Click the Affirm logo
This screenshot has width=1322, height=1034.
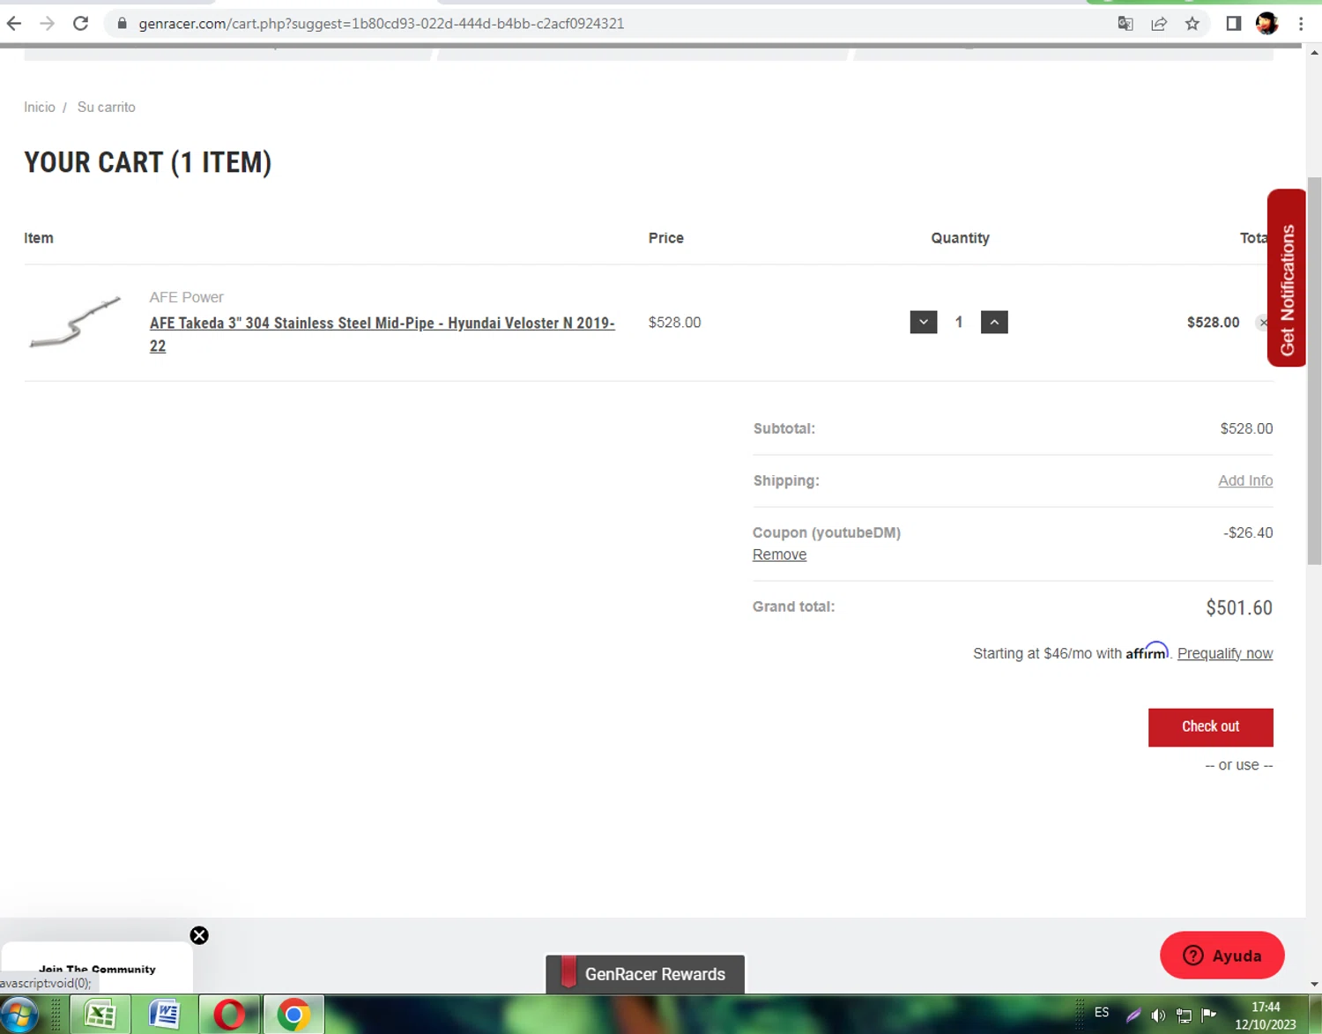[x=1147, y=651]
